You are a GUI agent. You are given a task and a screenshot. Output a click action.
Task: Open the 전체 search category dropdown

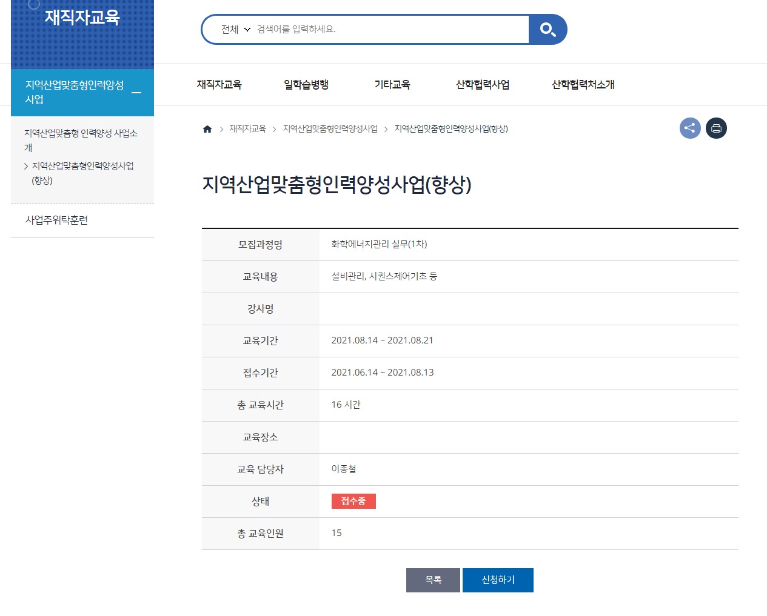pos(235,30)
